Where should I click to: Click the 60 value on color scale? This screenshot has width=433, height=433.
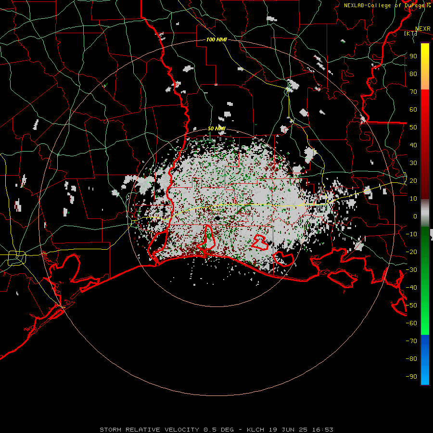point(413,109)
